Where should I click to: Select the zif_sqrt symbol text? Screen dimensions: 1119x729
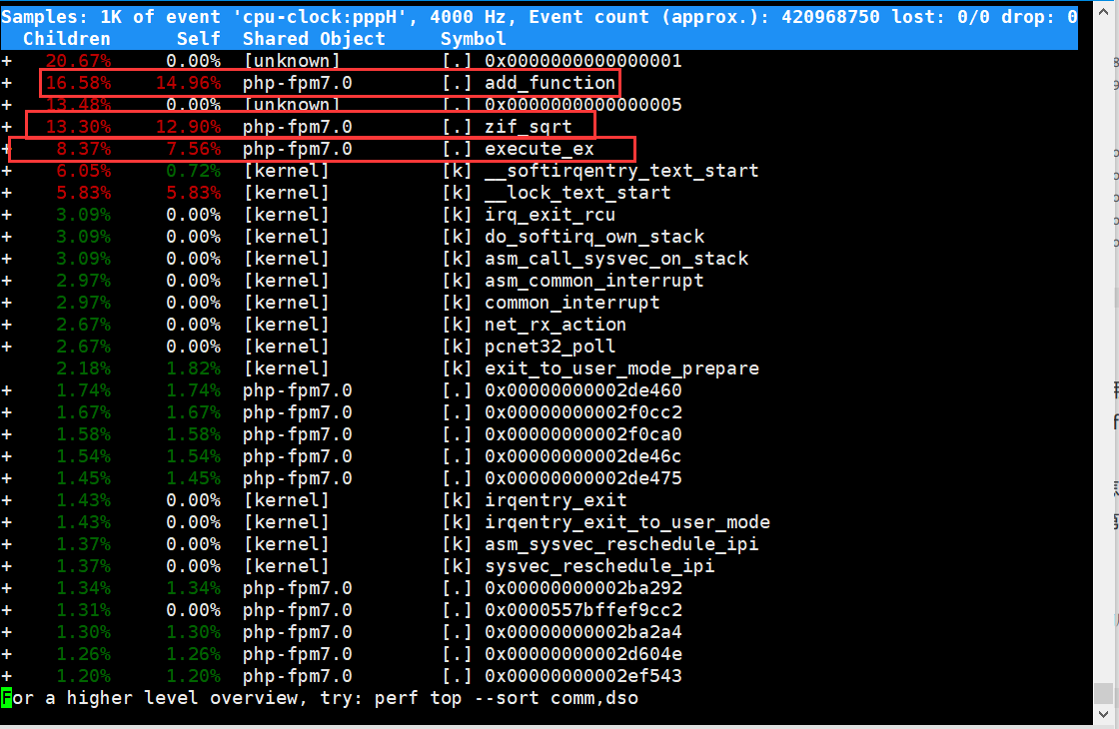click(529, 127)
